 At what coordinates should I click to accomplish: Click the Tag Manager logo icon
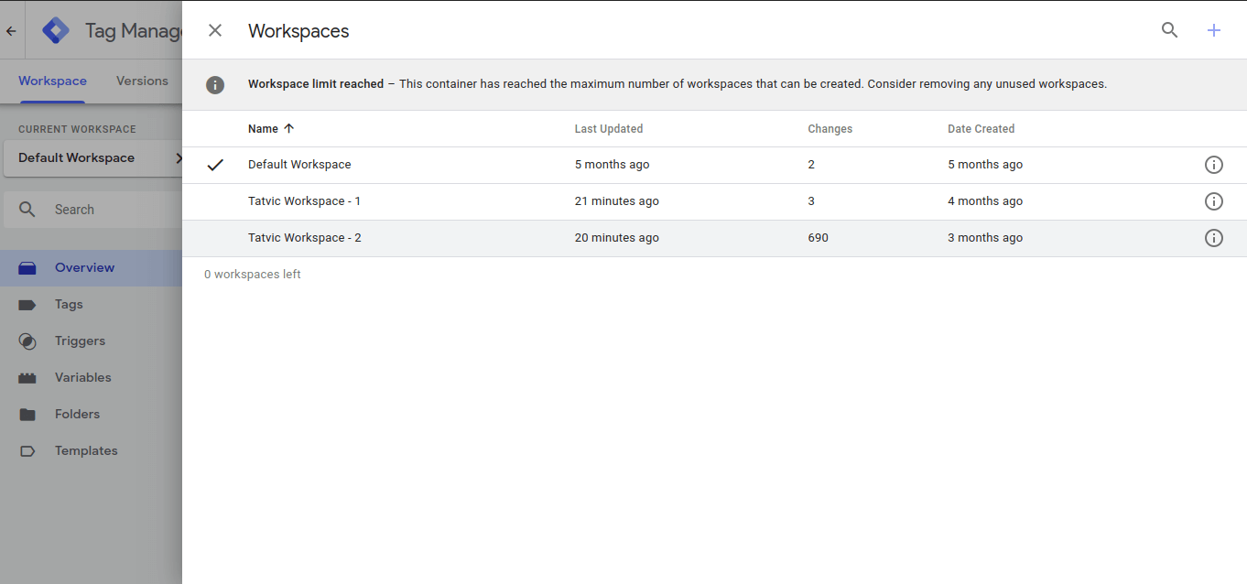click(x=56, y=30)
